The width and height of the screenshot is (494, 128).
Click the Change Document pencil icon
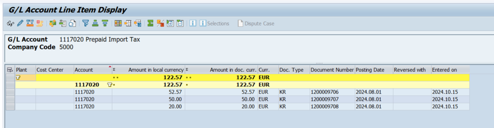click(20, 23)
